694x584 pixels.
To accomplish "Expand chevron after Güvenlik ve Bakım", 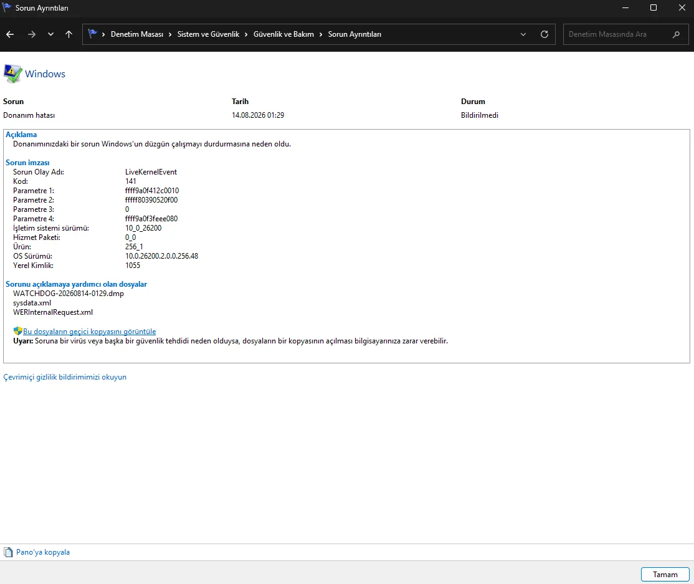I will [321, 34].
